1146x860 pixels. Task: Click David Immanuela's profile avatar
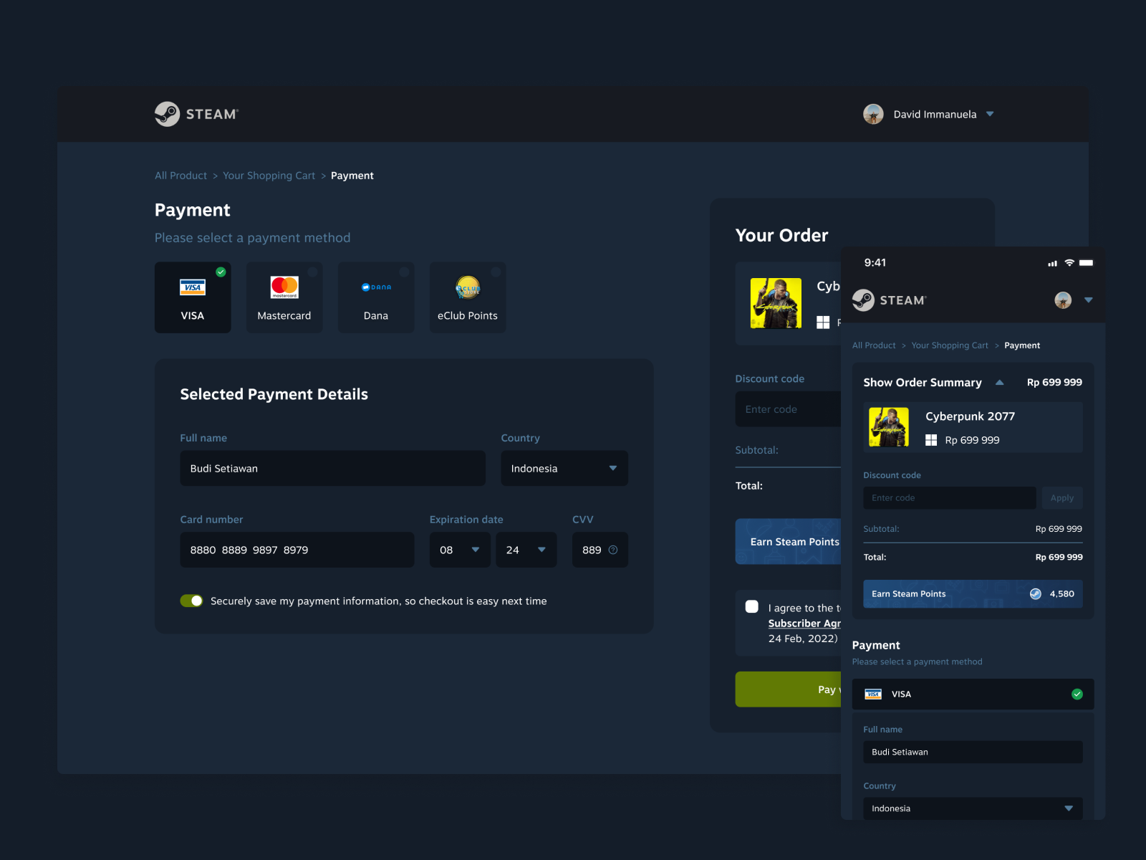tap(874, 113)
